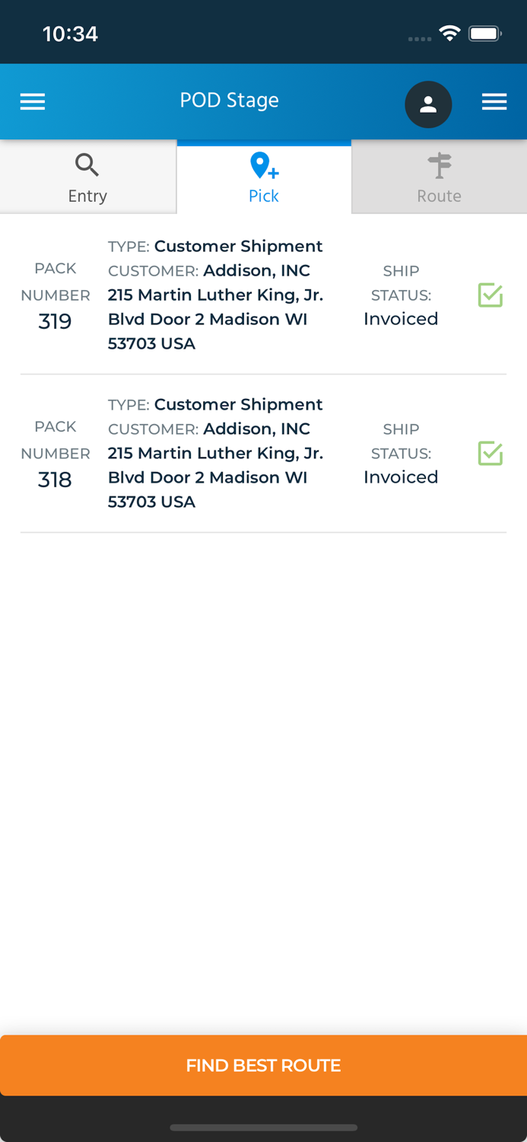Image resolution: width=527 pixels, height=1142 pixels.
Task: Select the signpost Route icon
Action: pyautogui.click(x=440, y=163)
